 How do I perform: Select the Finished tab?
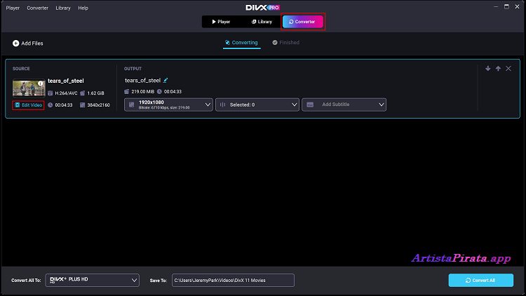[286, 43]
